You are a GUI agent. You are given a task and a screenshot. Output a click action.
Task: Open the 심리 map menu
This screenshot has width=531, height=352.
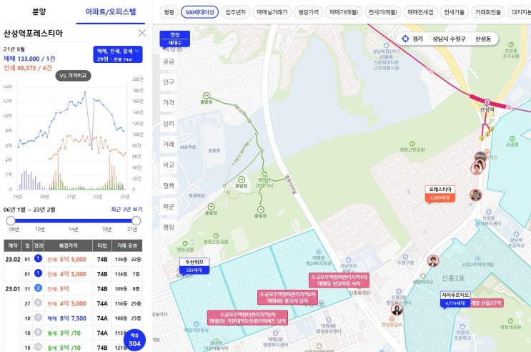point(169,124)
